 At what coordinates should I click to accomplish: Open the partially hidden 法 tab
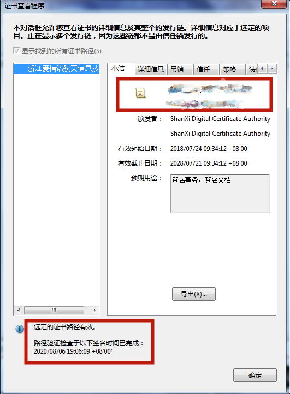pyautogui.click(x=251, y=69)
